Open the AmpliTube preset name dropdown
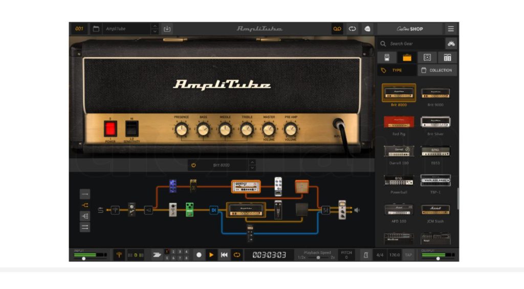 coord(127,29)
